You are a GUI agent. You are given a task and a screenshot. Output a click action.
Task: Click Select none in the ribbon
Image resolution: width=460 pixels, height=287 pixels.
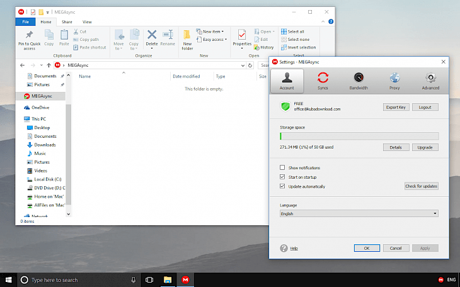pos(295,39)
